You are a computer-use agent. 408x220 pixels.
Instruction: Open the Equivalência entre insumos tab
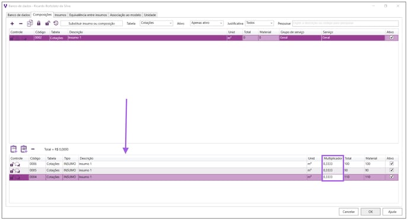[x=88, y=15]
